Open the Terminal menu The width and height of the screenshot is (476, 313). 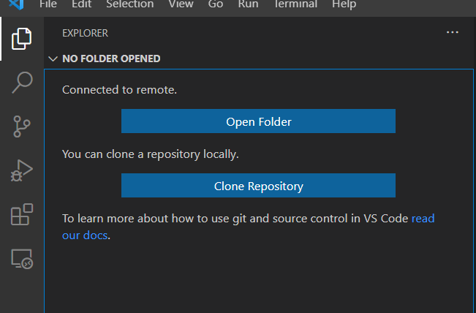click(x=295, y=4)
